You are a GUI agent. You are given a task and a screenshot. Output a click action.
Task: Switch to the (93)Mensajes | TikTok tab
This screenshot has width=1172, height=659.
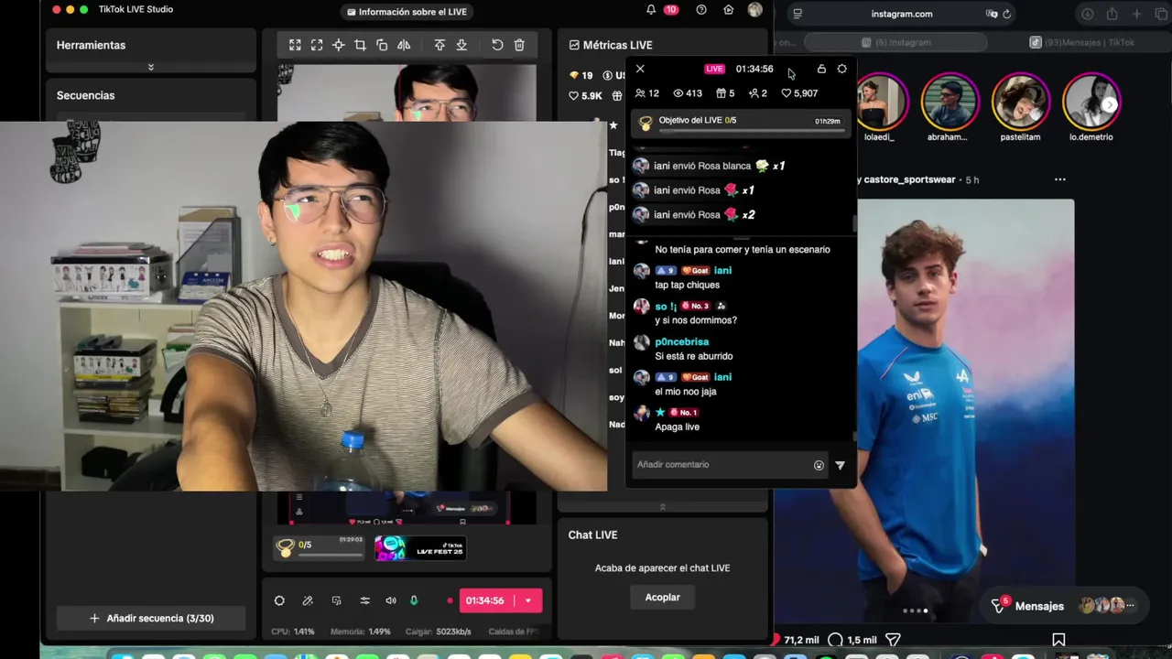(1082, 42)
